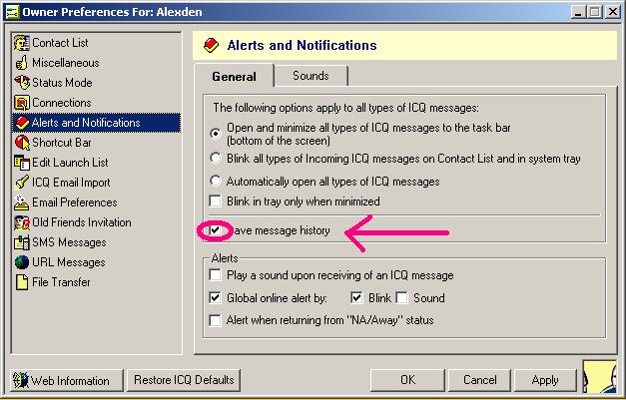This screenshot has width=626, height=400.
Task: Open the Connections category
Action: pos(62,103)
